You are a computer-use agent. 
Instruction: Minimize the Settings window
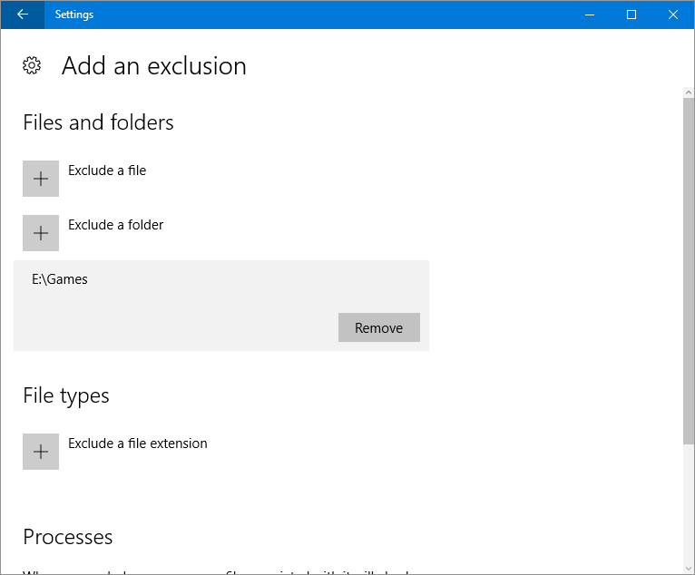click(590, 15)
